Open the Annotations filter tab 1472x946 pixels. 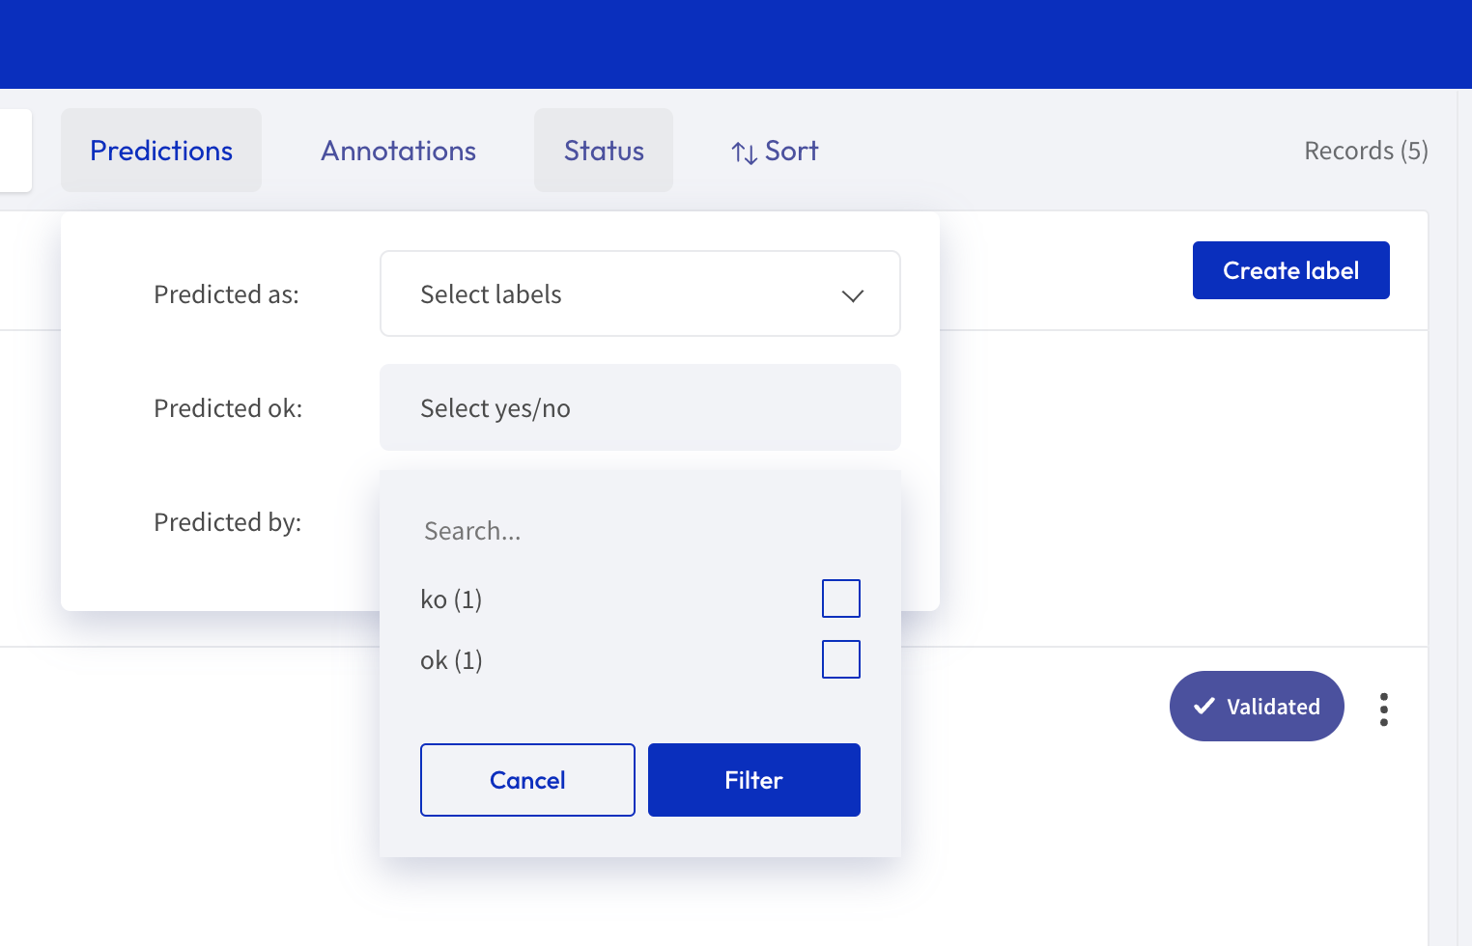coord(398,151)
